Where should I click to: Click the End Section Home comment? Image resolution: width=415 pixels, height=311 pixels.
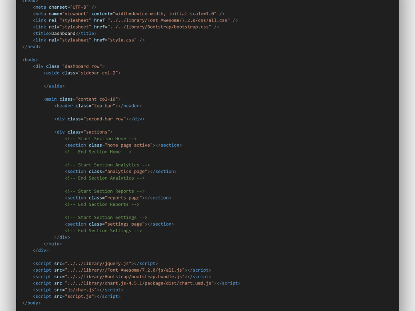[98, 152]
